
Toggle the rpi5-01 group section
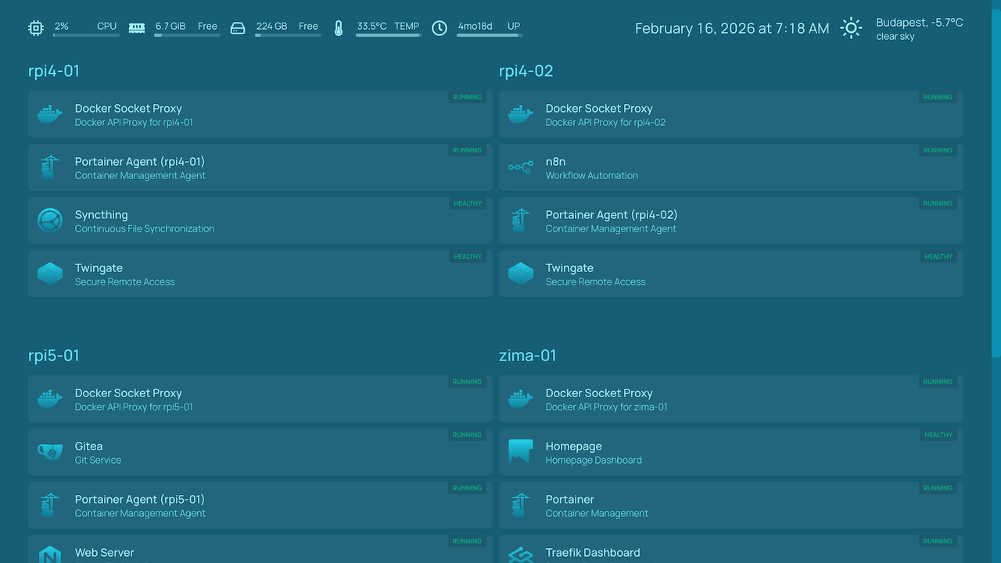54,356
